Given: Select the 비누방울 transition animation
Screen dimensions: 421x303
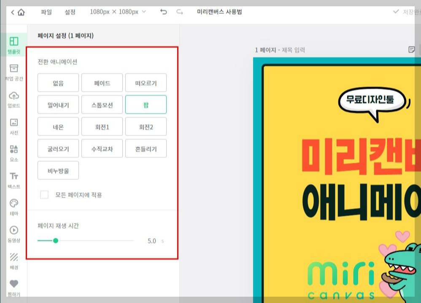Looking at the screenshot, I should (58, 170).
